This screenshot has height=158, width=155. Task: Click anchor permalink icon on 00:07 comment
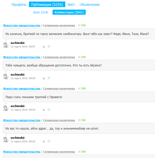pyautogui.click(x=44, y=47)
